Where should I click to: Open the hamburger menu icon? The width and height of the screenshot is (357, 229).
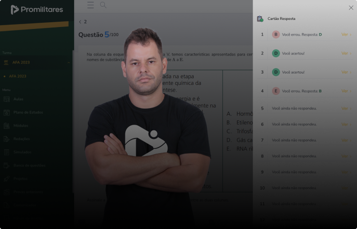[90, 5]
